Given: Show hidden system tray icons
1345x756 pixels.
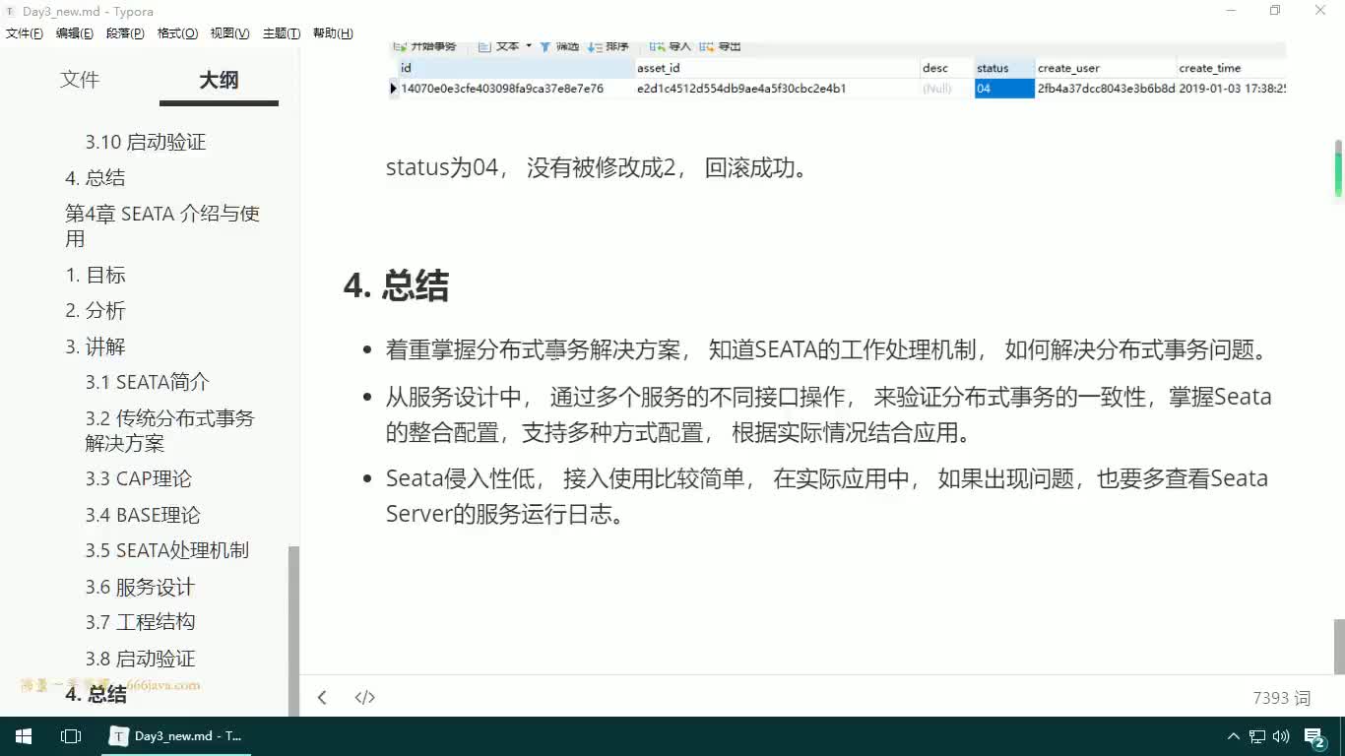Looking at the screenshot, I should pyautogui.click(x=1234, y=736).
